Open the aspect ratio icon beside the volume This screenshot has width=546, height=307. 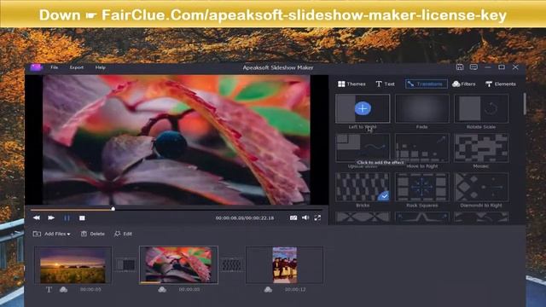[293, 218]
